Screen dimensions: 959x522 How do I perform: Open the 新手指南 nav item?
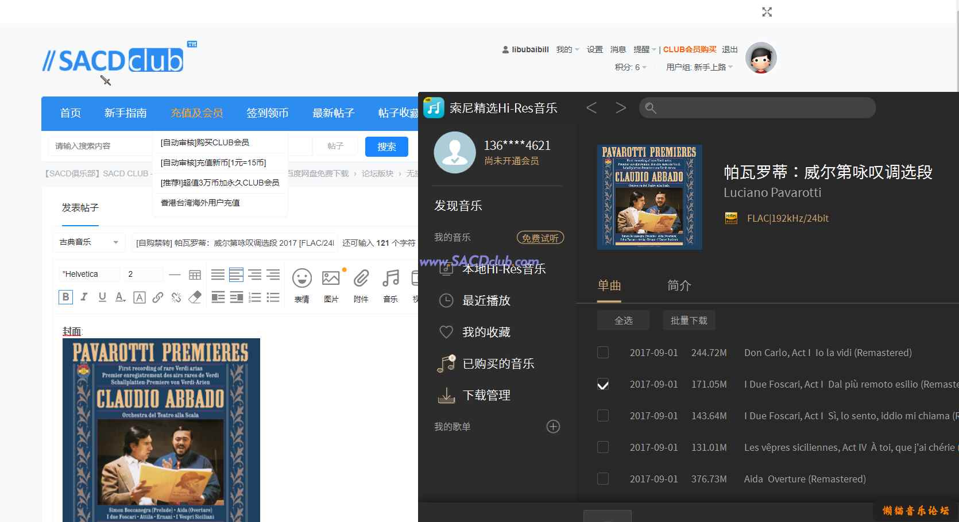[x=126, y=113]
